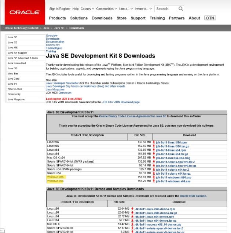Click download arrow icon for jdk-8u11-macosx-x86_64-demos.zip
This screenshot has width=231, height=233.
pos(132,224)
